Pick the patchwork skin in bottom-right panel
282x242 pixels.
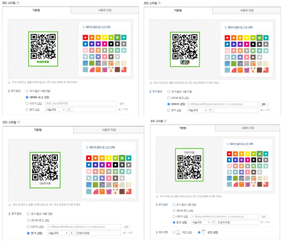click(254, 184)
